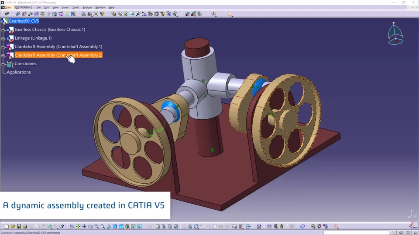Image resolution: width=419 pixels, height=235 pixels.
Task: Click the CATIA logo icon
Action: point(413,226)
